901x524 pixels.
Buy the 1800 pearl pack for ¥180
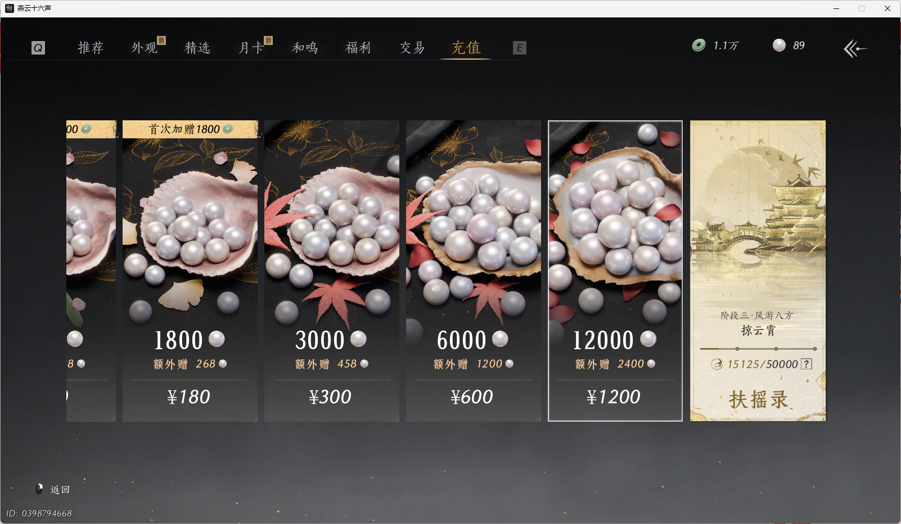pos(190,271)
